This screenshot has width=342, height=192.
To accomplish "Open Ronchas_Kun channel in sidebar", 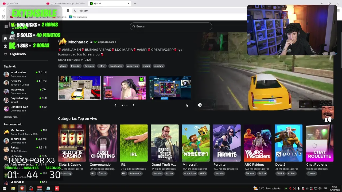I will pos(25,109).
